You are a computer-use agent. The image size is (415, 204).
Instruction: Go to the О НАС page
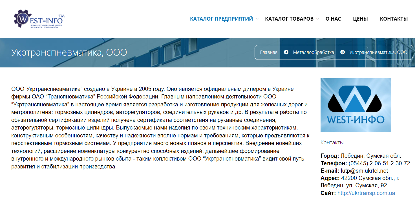coord(333,19)
